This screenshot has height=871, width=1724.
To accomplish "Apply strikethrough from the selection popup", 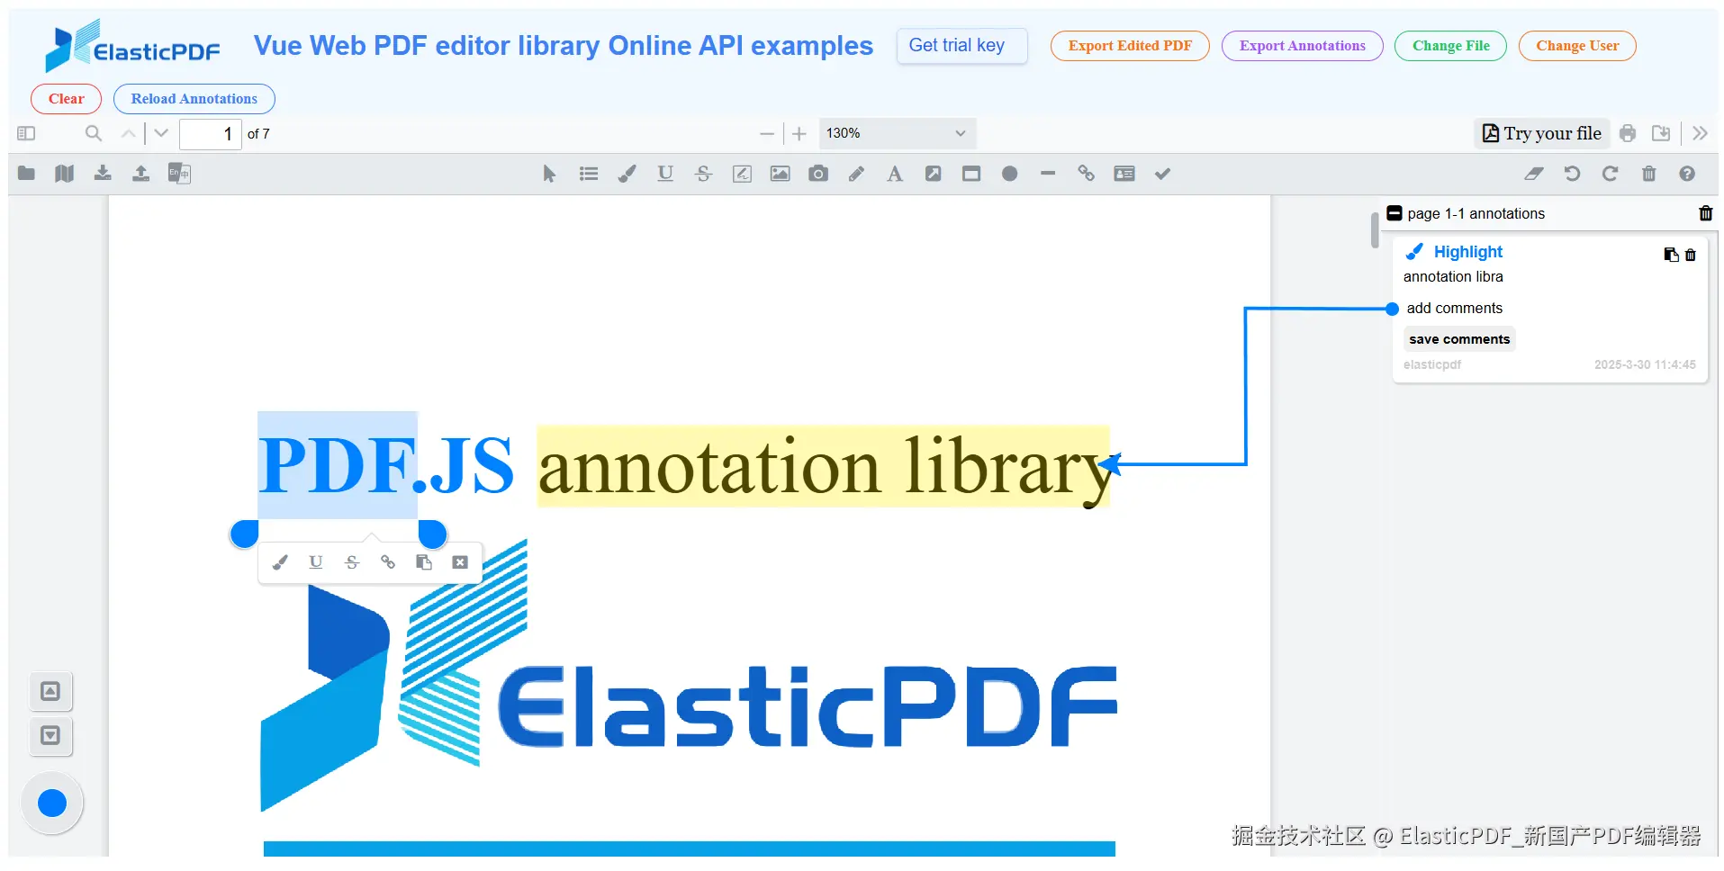I will tap(352, 562).
